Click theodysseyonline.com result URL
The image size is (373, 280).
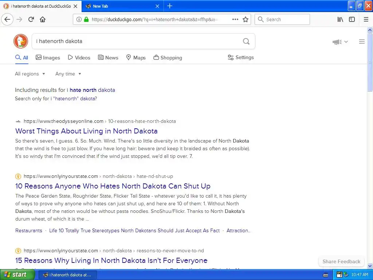(100, 121)
